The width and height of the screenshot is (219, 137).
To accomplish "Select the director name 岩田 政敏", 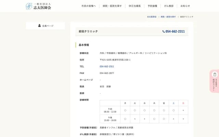I will (105, 87).
